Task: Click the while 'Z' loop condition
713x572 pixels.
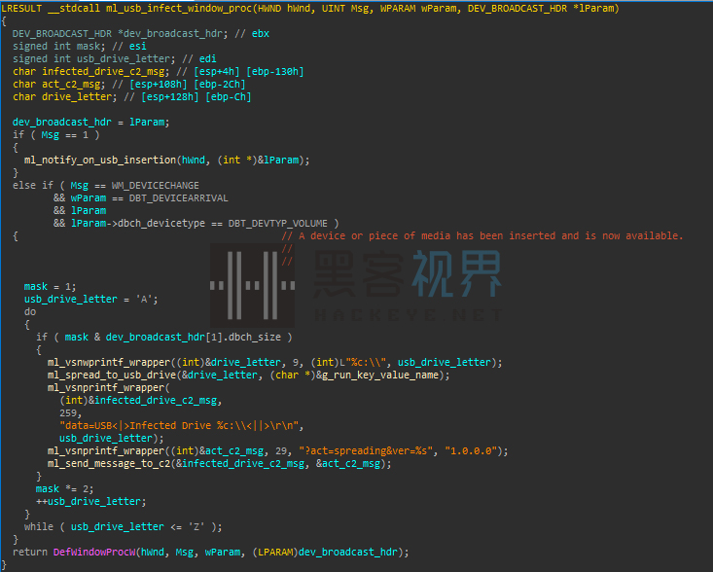Action: point(124,527)
